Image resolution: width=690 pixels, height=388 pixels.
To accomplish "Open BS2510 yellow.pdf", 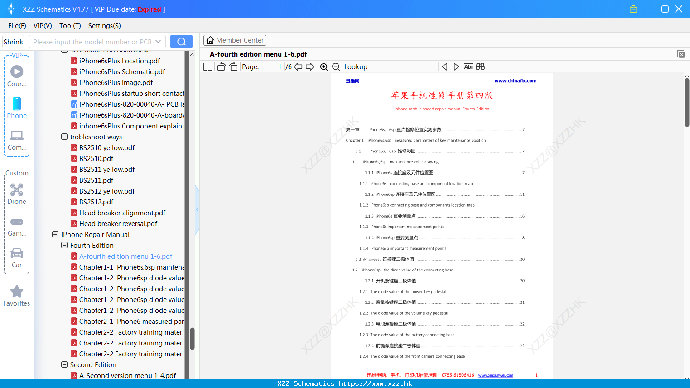I will pyautogui.click(x=107, y=147).
